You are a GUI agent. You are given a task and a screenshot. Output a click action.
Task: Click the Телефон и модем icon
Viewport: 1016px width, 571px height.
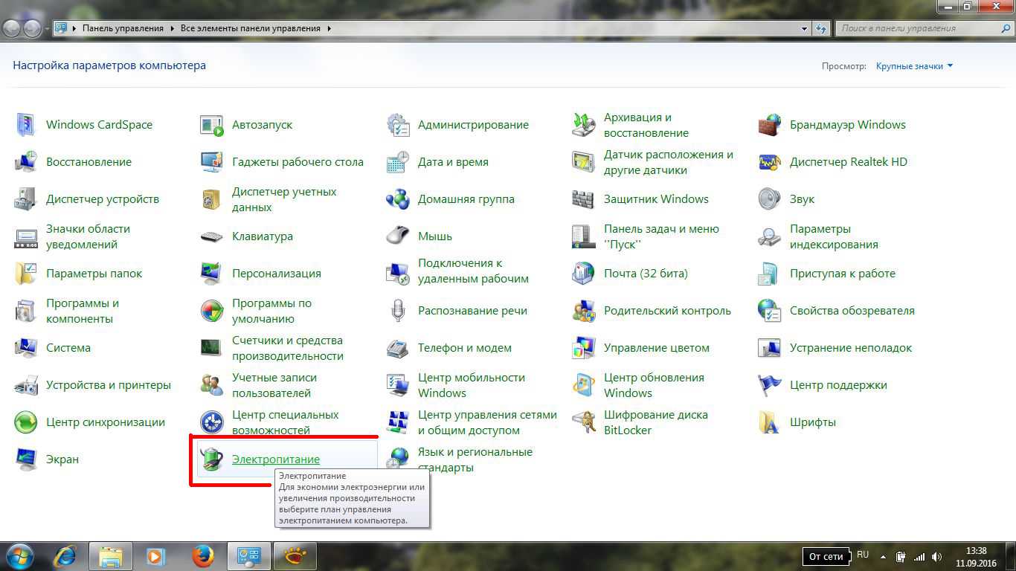pyautogui.click(x=398, y=348)
